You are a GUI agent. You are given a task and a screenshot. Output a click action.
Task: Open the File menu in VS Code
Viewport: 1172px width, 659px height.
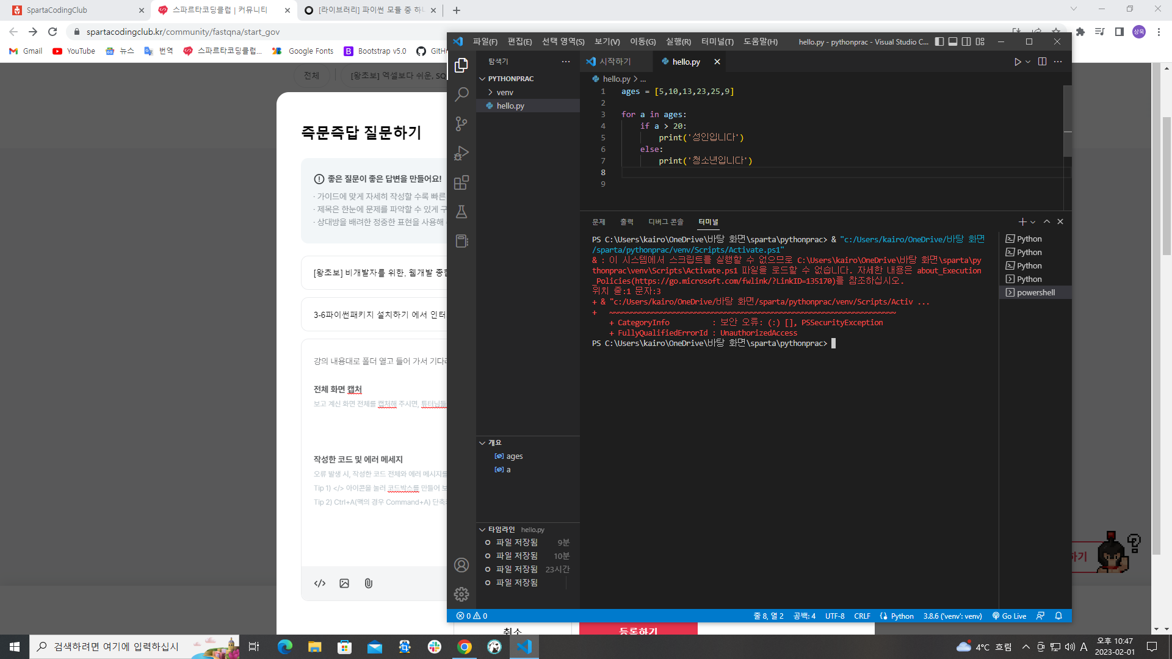485,41
